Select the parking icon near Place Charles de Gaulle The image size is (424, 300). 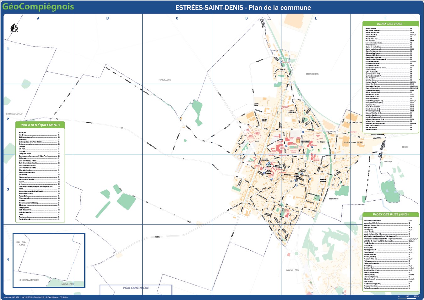[x=302, y=173]
